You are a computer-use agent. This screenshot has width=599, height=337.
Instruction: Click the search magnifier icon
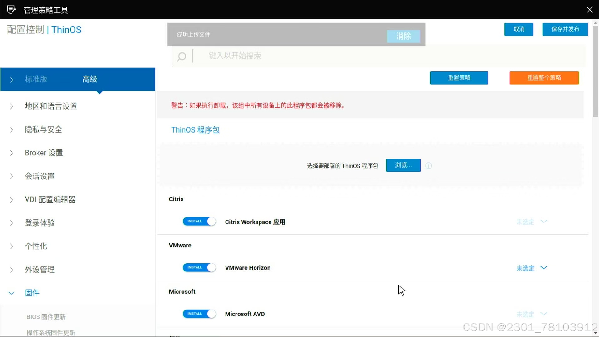pyautogui.click(x=181, y=56)
